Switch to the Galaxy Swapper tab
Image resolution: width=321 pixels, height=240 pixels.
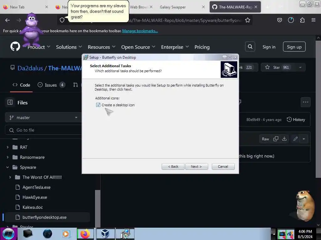tap(182, 7)
